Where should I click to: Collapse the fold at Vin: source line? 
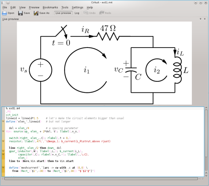3,131
